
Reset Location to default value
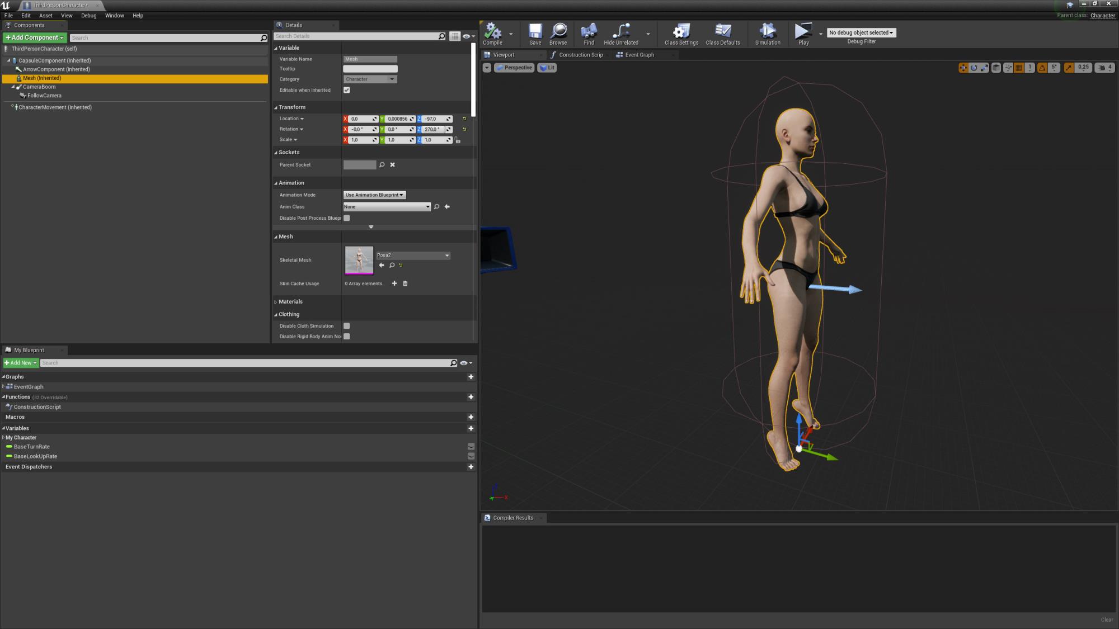pos(464,119)
